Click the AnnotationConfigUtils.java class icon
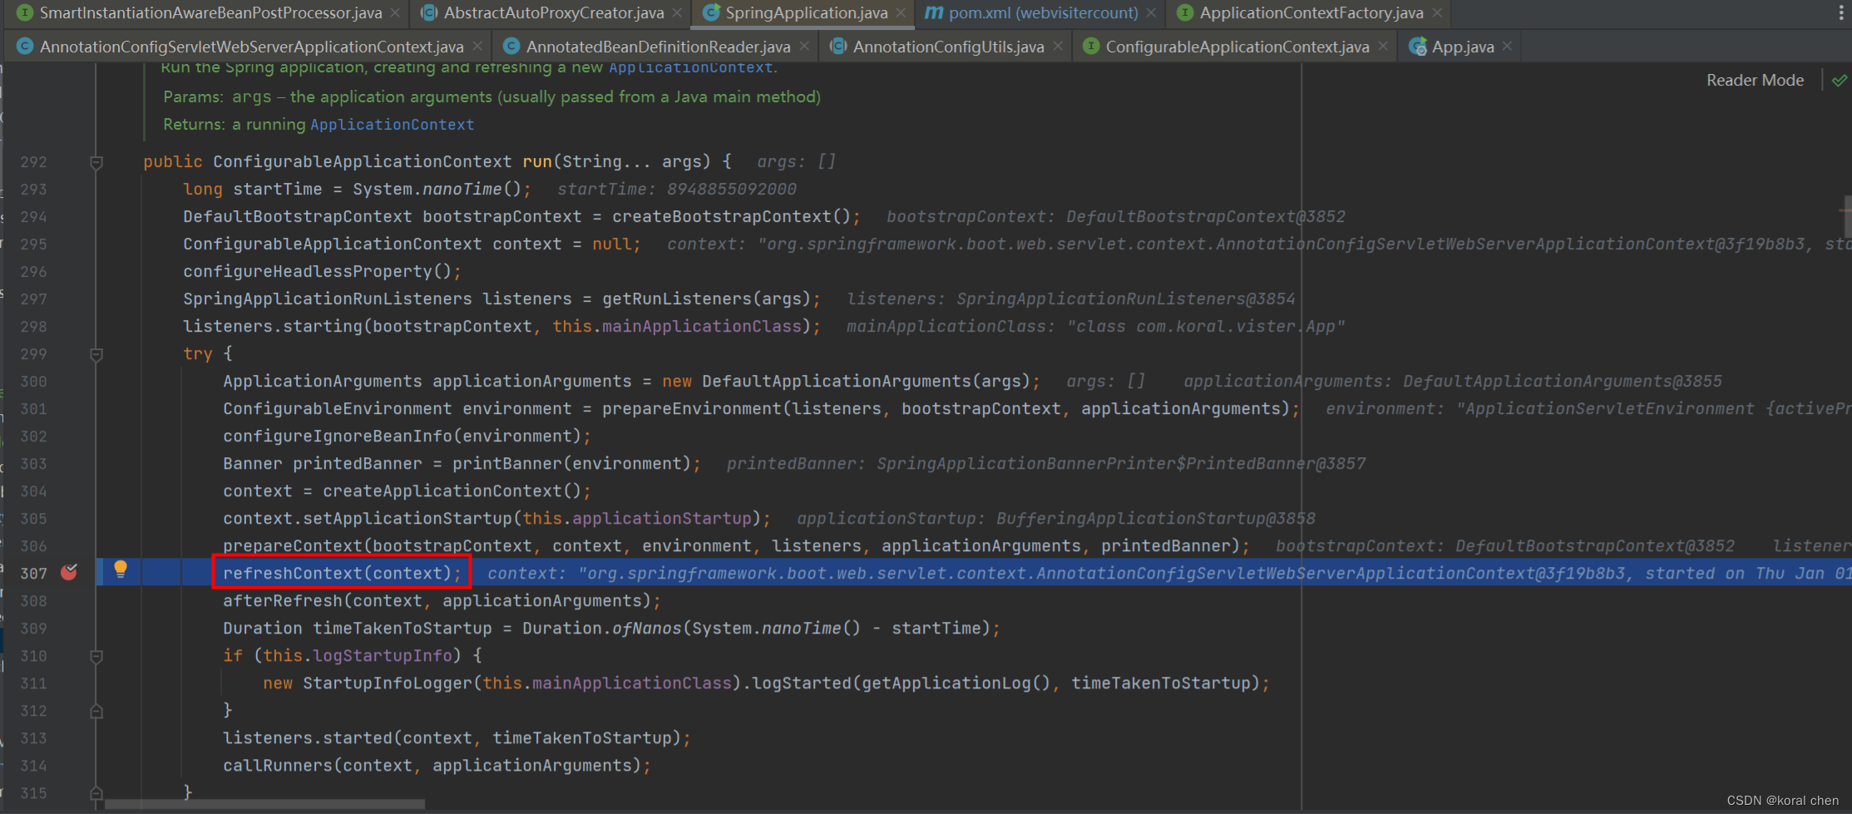 838,47
